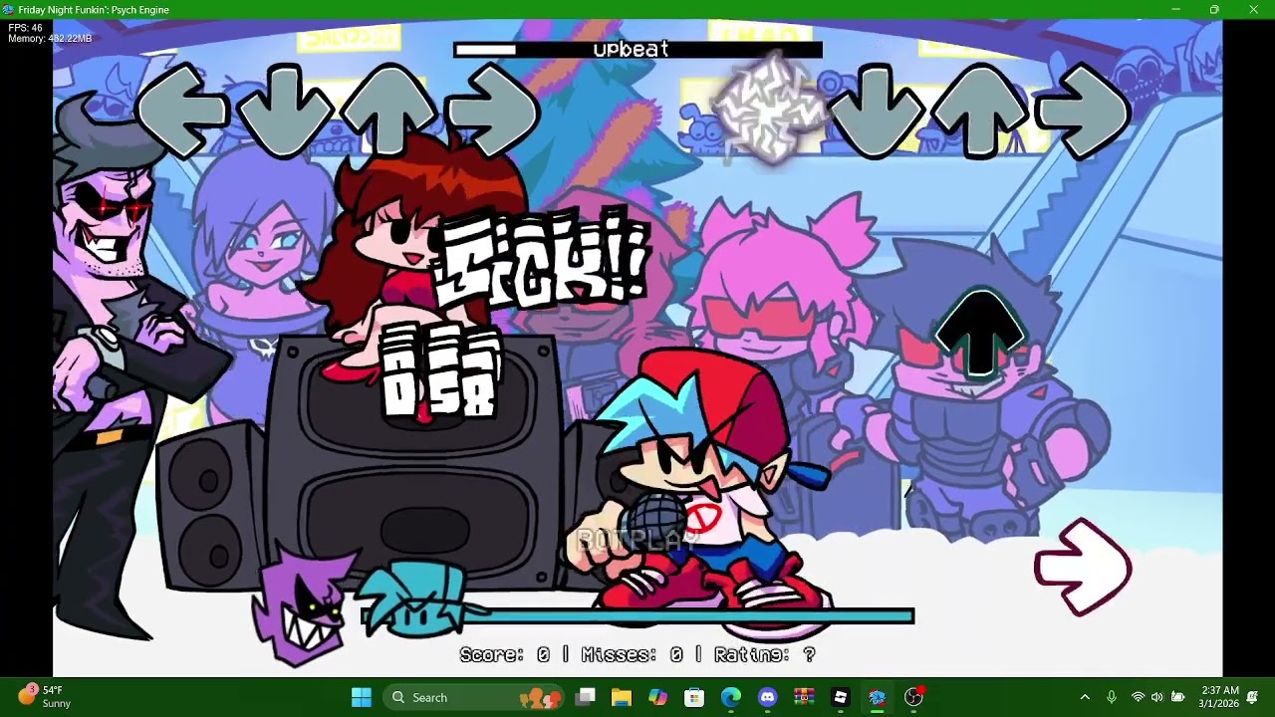Click the player's up arrow receptor
Screen dimensions: 1275x717
pos(980,111)
